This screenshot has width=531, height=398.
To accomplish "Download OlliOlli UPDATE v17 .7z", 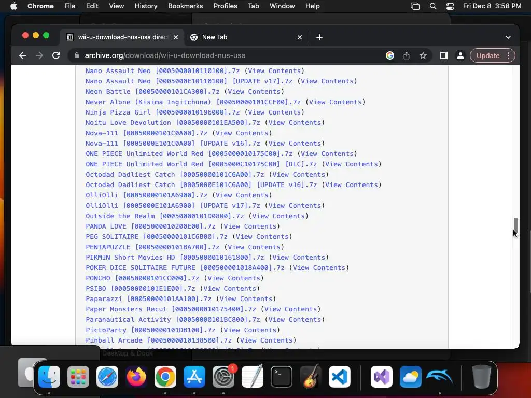I will (173, 206).
